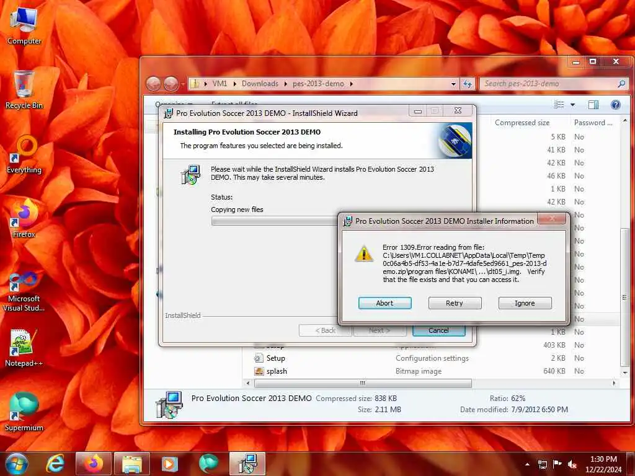Click the warning icon in the error dialog
The height and width of the screenshot is (476, 635).
363,253
